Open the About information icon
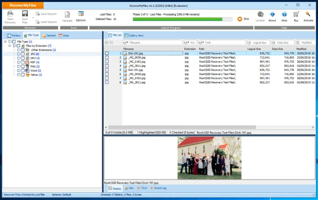The height and width of the screenshot is (200, 318). (272, 16)
